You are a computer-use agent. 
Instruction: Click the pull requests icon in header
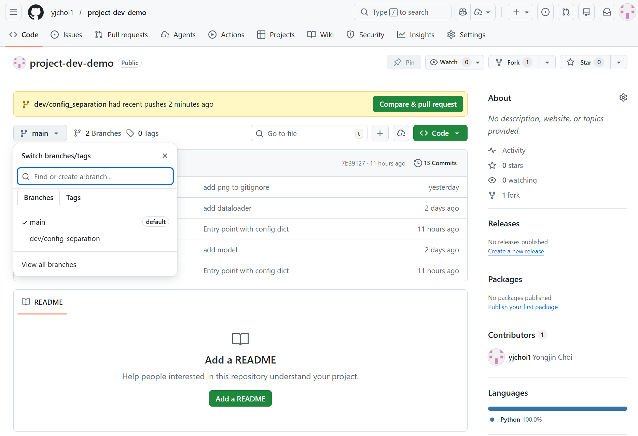pyautogui.click(x=566, y=12)
